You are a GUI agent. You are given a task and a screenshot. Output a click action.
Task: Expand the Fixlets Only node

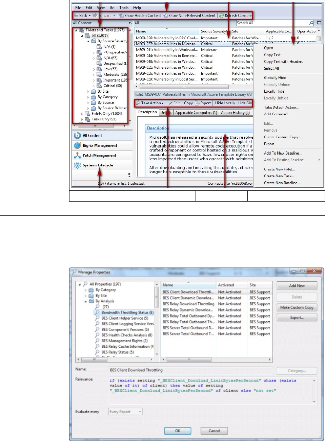(82, 114)
